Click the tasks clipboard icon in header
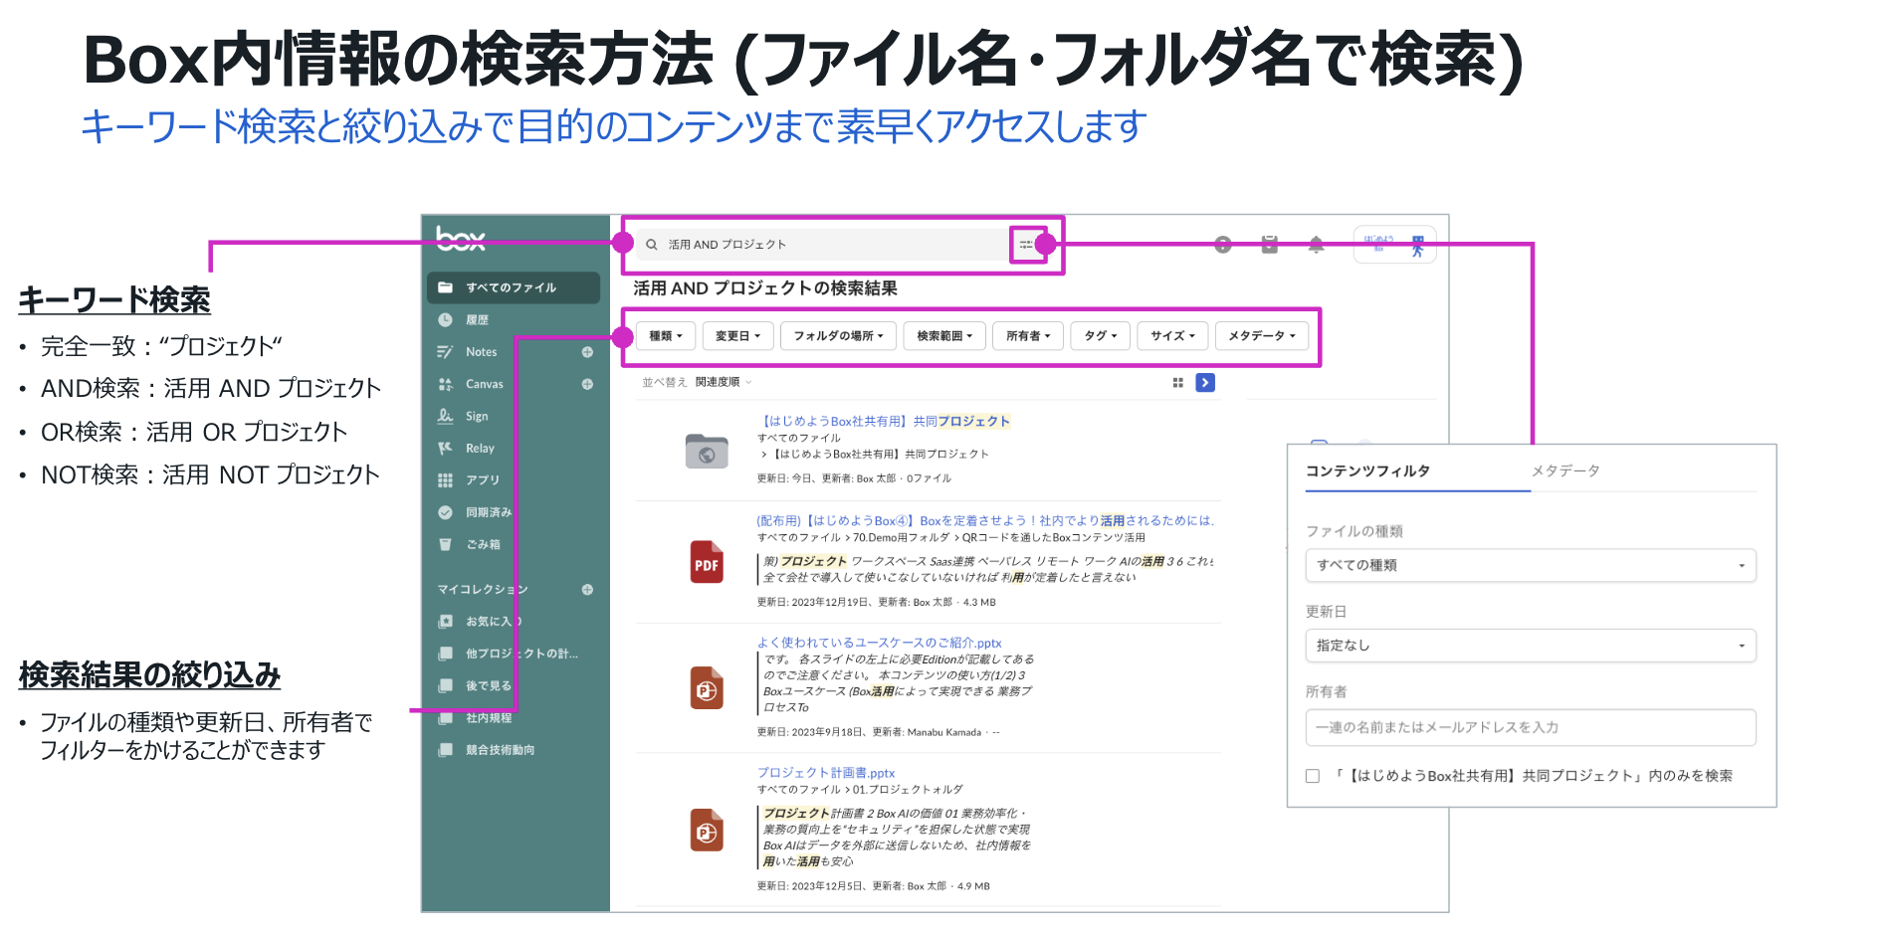This screenshot has width=1877, height=939. pos(1270,245)
